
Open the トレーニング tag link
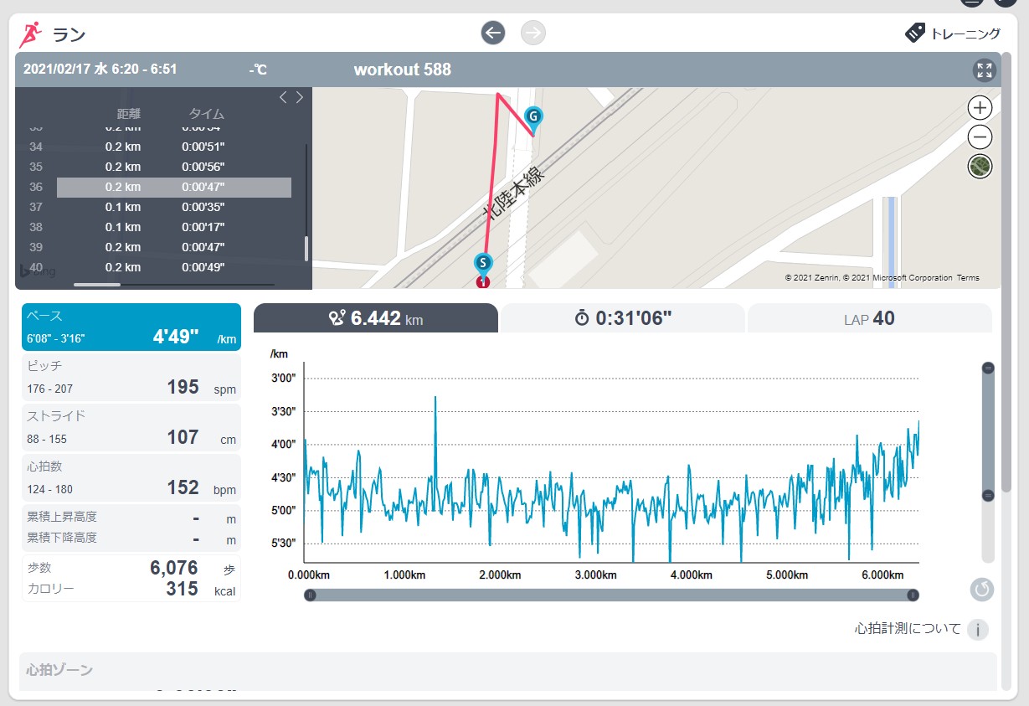pos(953,33)
